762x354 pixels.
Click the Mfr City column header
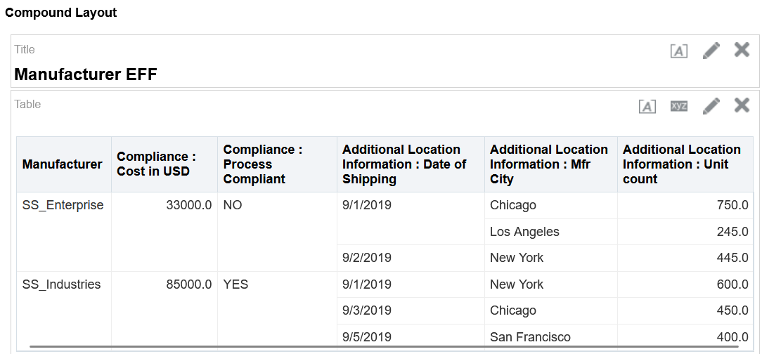[x=548, y=164]
